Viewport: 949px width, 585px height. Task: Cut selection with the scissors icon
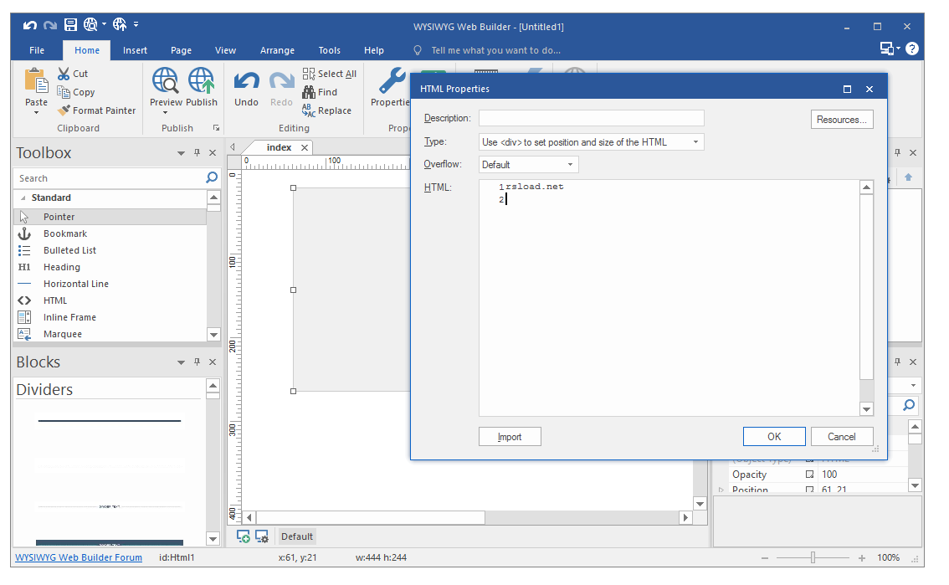[x=64, y=74]
